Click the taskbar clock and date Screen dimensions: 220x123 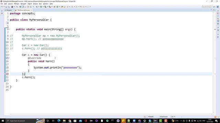click(x=210, y=121)
